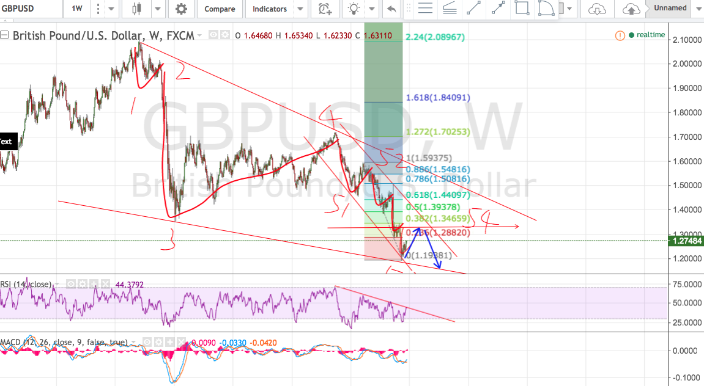Open the symbol title dropdown after FXCM
Screen dimensions: 704x386
click(199, 35)
